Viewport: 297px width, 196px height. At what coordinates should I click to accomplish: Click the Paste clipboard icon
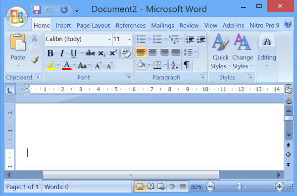(x=18, y=42)
